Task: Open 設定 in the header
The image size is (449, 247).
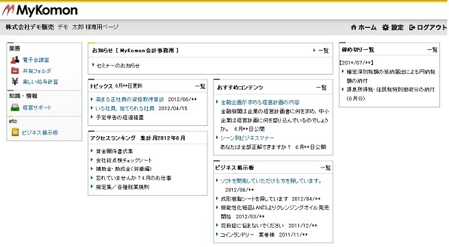Action: 397,27
